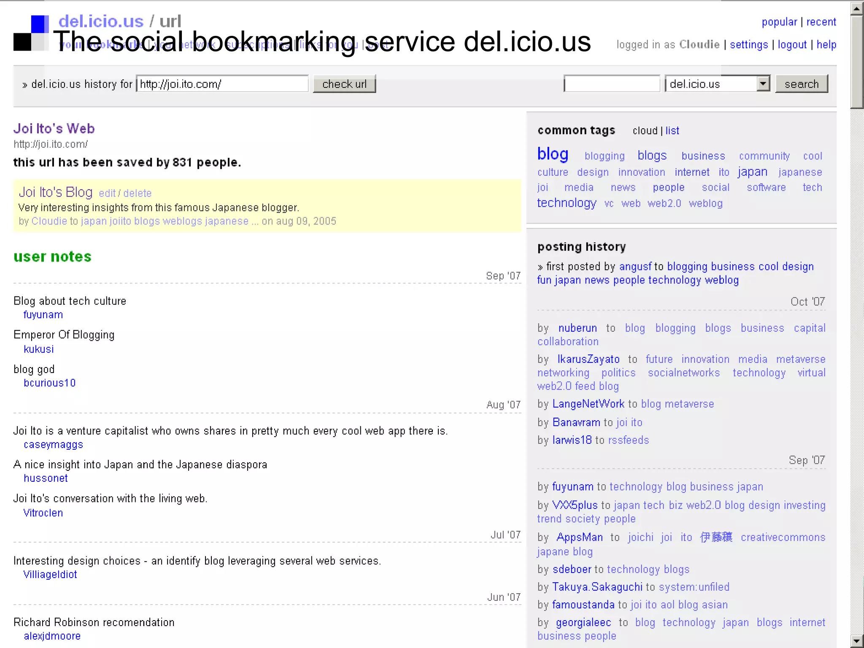864x648 pixels.
Task: Open the 'popular' link
Action: tap(779, 22)
